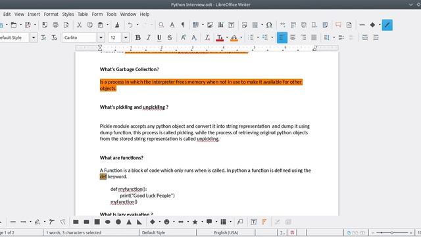
Task: Insert a chart from toolbar
Action: pos(221,25)
